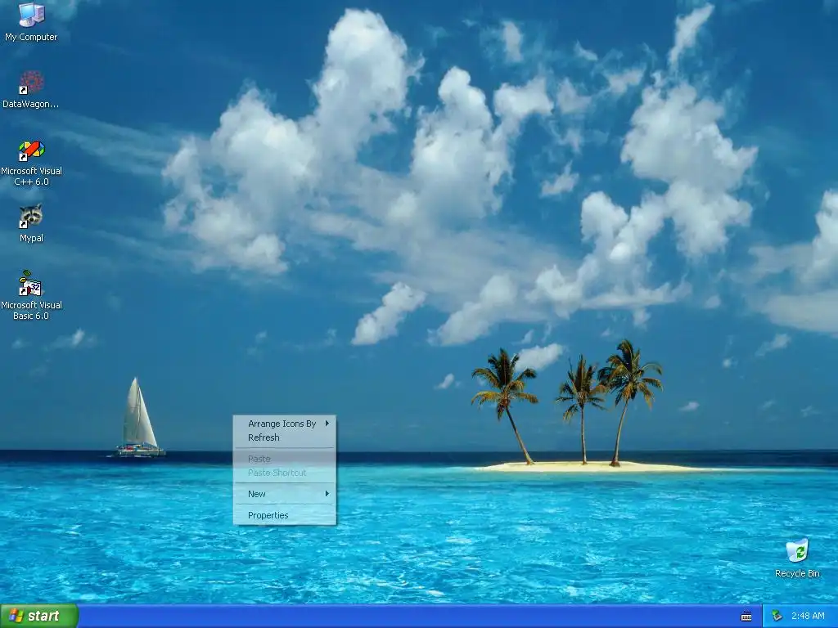
Task: Click the disabled Paste Shortcut entry
Action: [x=285, y=473]
